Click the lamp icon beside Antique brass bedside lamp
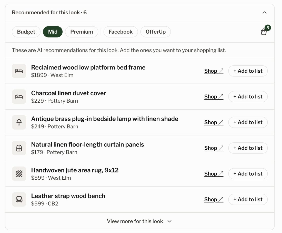Viewport: 282px width, 233px height. click(x=19, y=122)
